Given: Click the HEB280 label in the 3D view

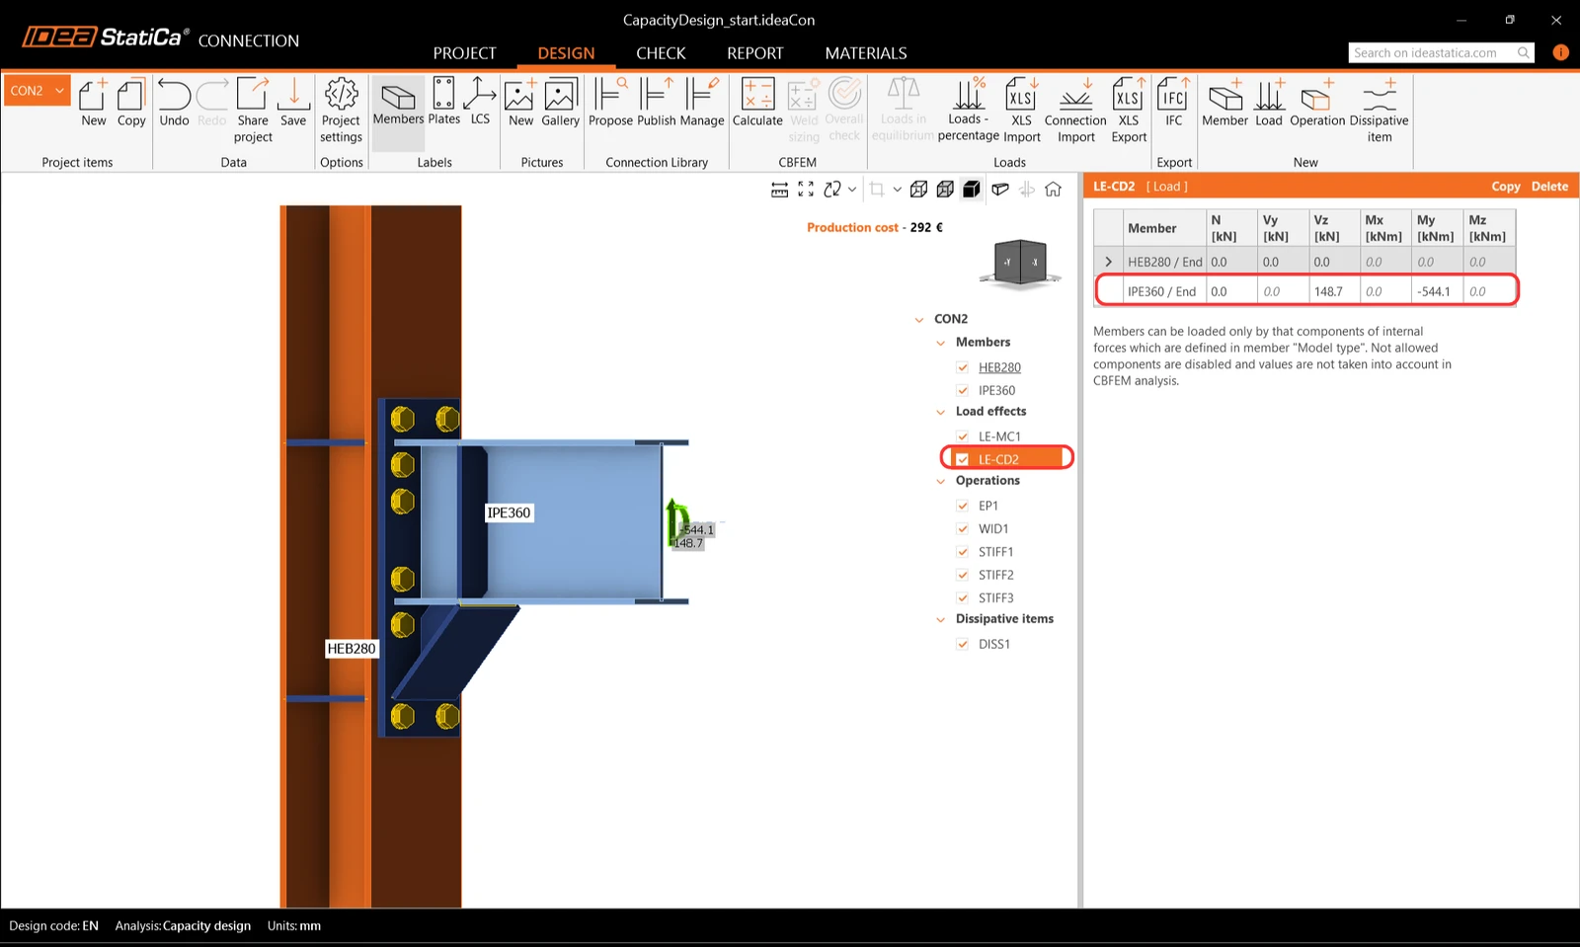Looking at the screenshot, I should [352, 649].
